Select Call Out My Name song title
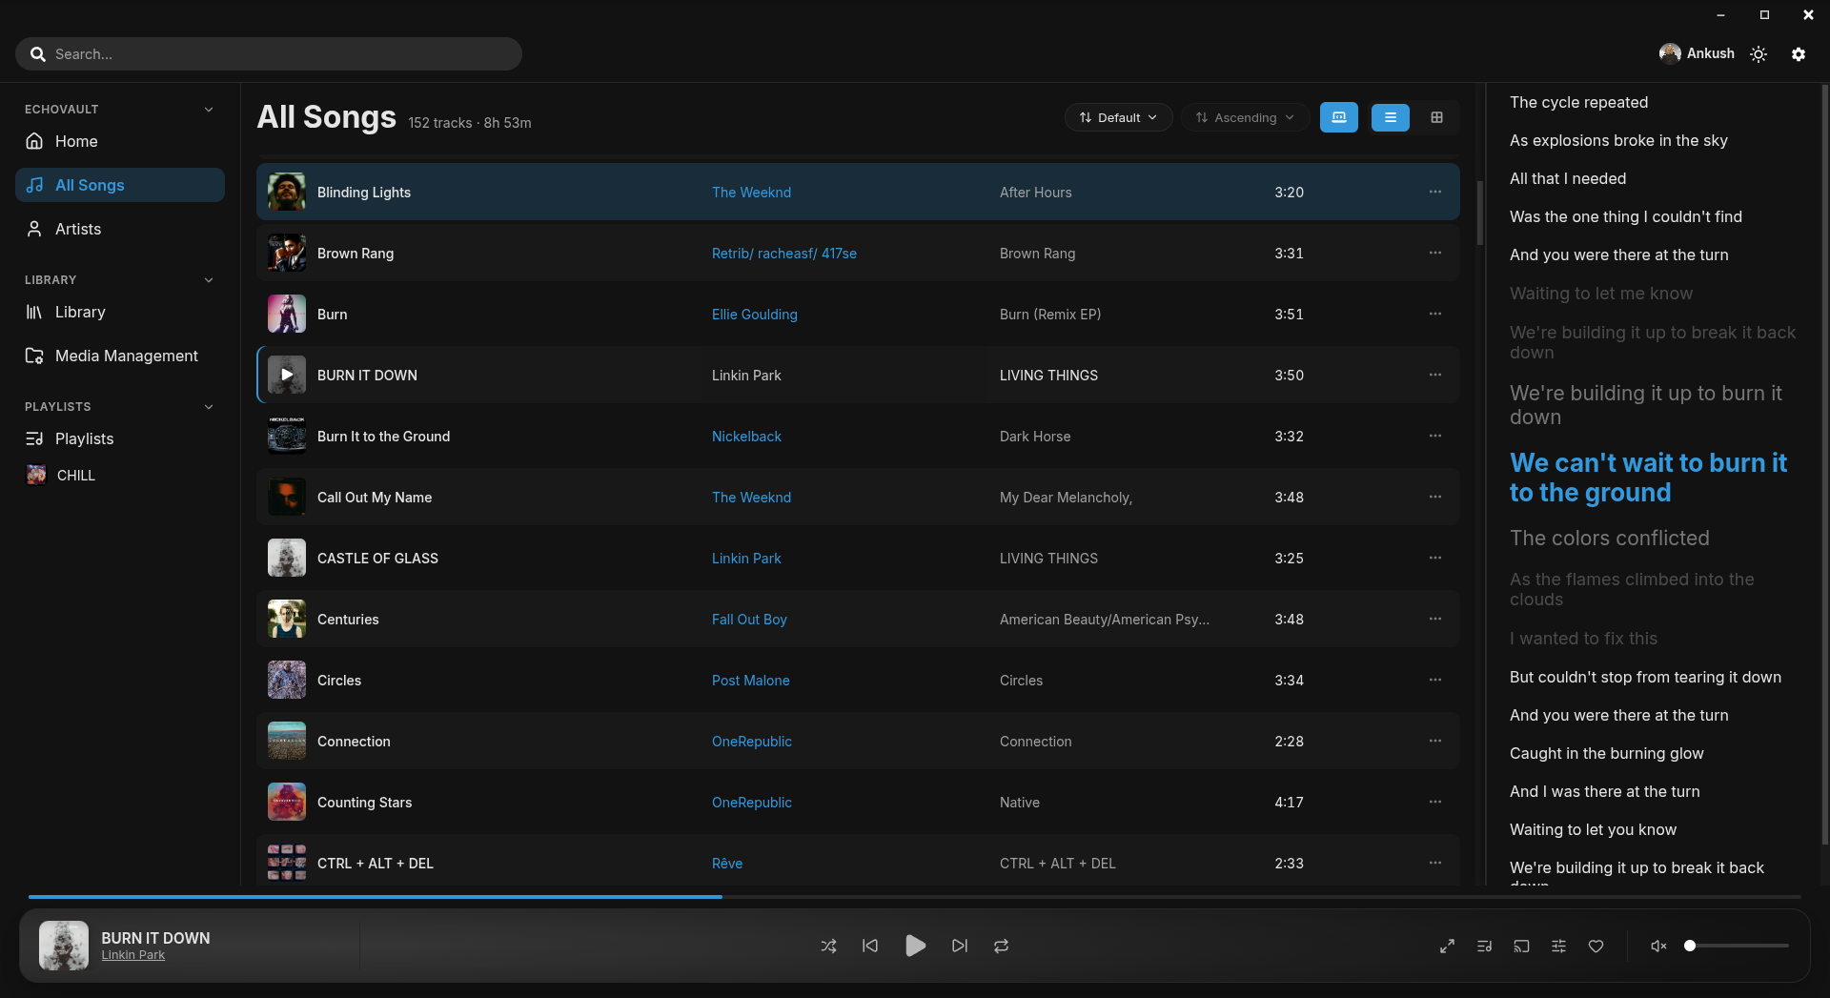The image size is (1830, 998). click(375, 498)
